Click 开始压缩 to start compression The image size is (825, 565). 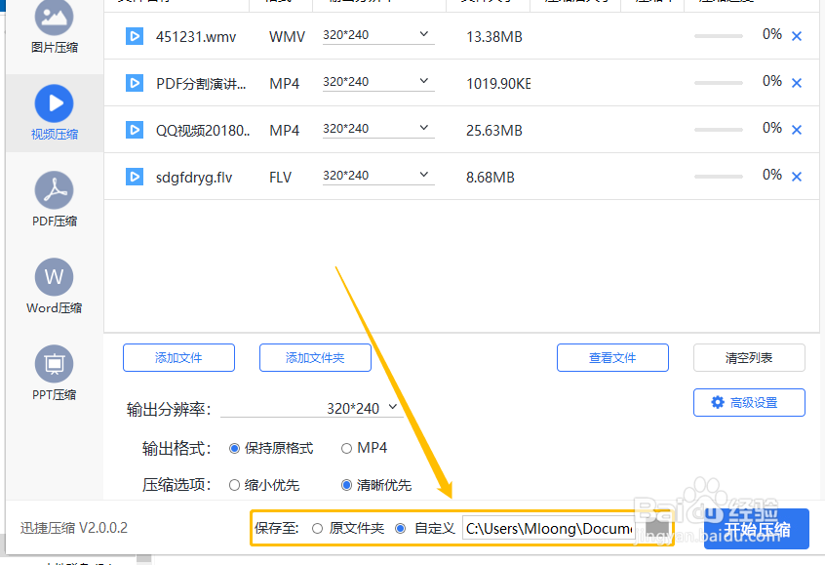point(757,529)
